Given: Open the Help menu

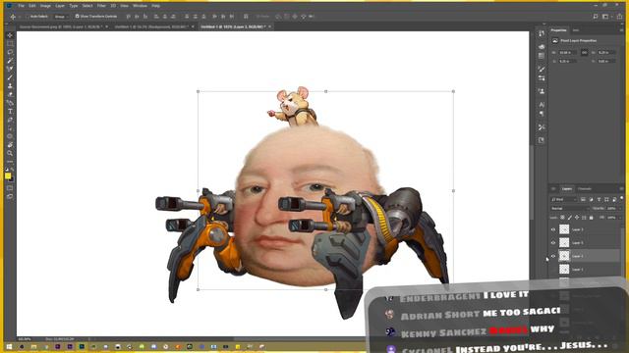Looking at the screenshot, I should pos(156,6).
